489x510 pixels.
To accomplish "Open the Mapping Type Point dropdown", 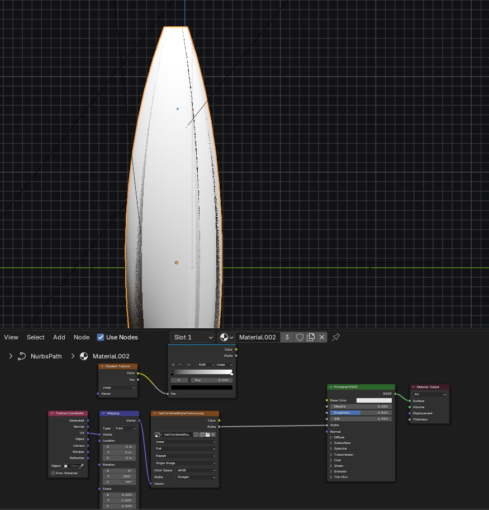I will [x=125, y=428].
